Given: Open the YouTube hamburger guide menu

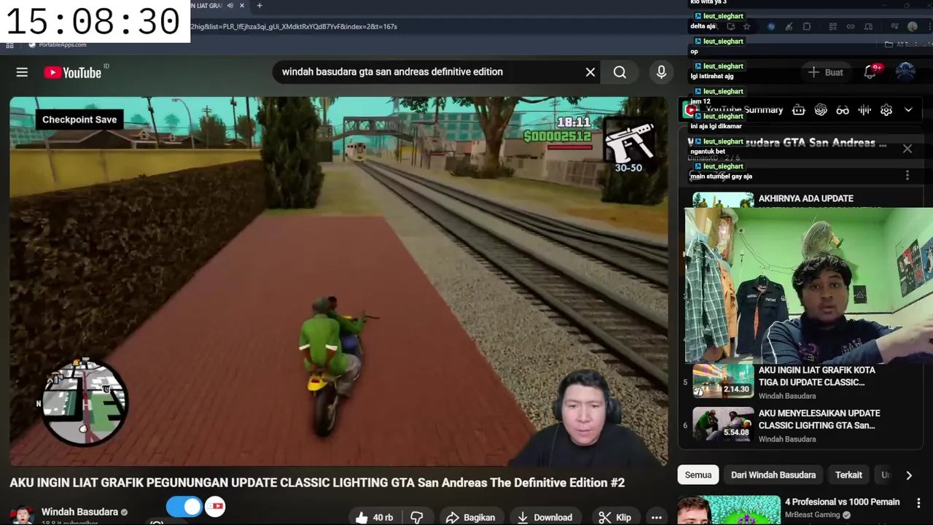Looking at the screenshot, I should pos(22,72).
